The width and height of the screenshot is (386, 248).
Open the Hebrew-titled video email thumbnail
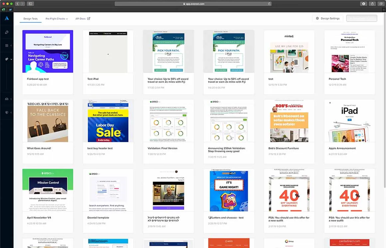point(168,190)
